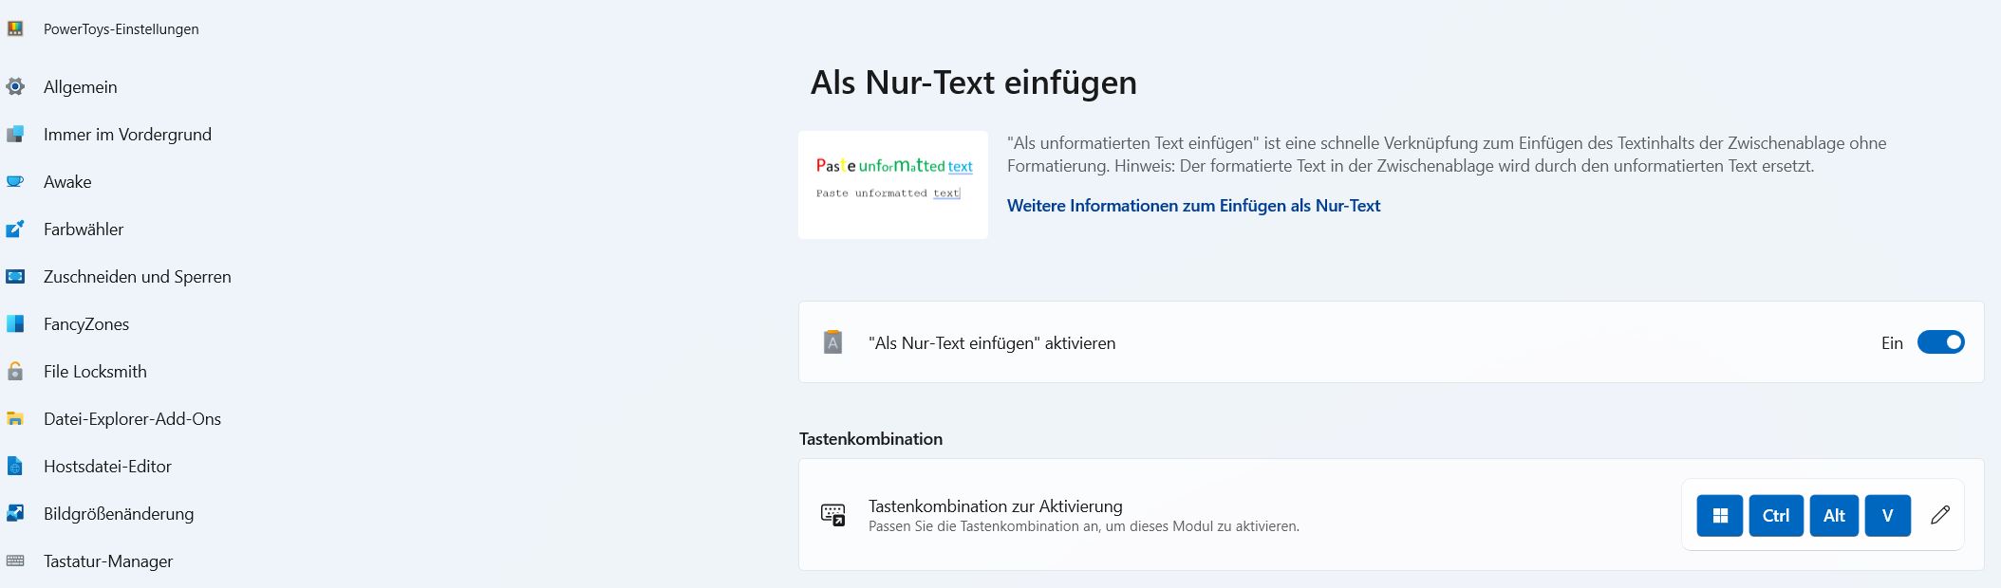Viewport: 2001px width, 588px height.
Task: Click the 'PowerToys-Einstellungen' window title
Action: (x=122, y=29)
